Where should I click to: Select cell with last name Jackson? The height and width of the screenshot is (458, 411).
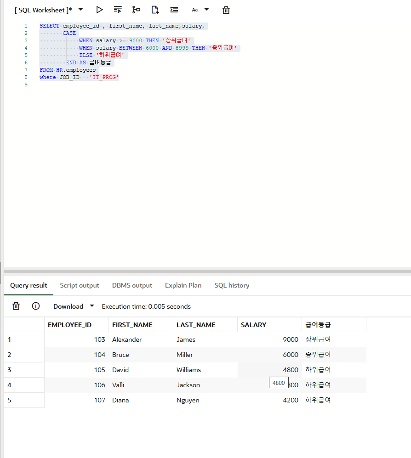tap(205, 385)
